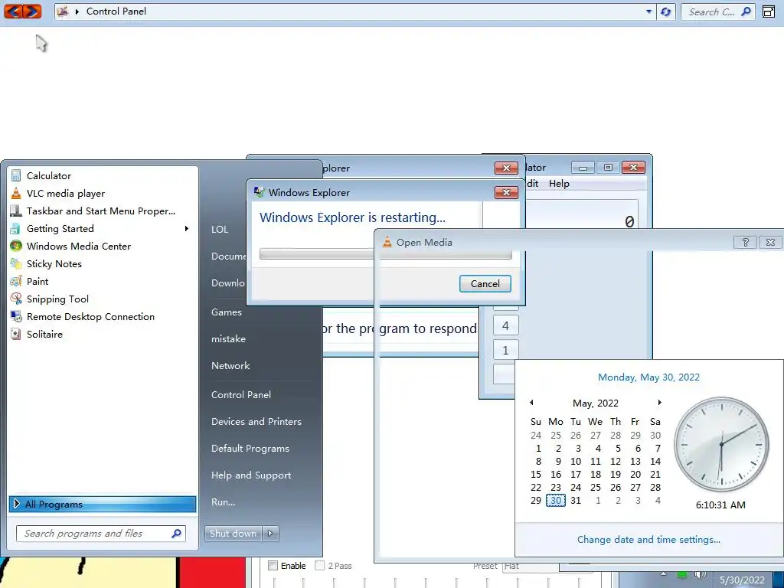Refresh the Control Panel view
The width and height of the screenshot is (784, 588).
click(x=665, y=11)
